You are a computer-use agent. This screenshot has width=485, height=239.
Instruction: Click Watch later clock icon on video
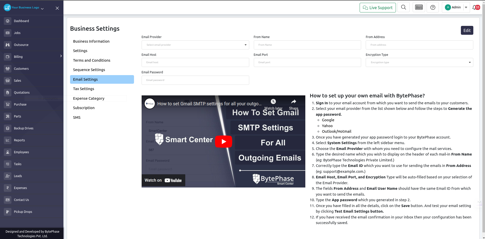coord(273,104)
